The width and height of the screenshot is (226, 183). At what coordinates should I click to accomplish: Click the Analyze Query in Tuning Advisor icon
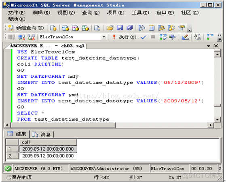[173, 37]
